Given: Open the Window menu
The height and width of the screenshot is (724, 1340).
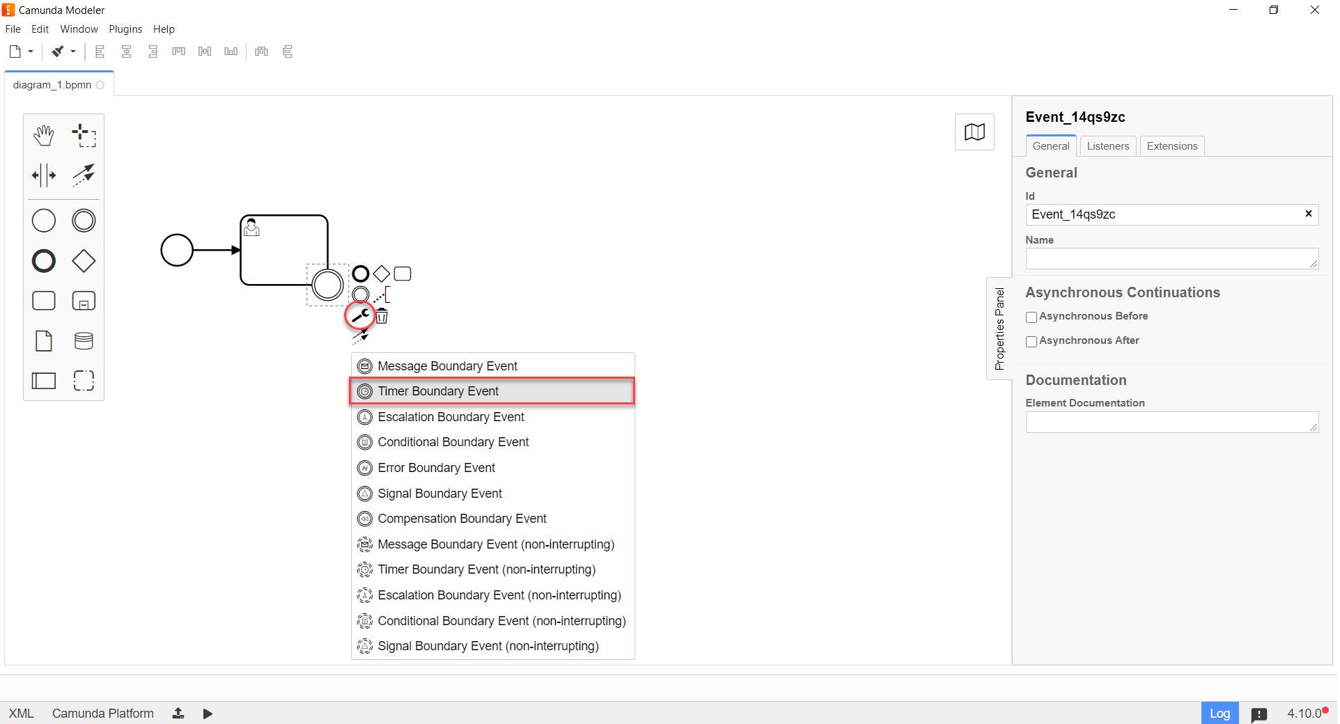Looking at the screenshot, I should 79,29.
